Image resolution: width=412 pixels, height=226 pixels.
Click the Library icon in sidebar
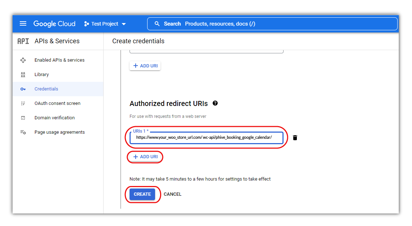[23, 75]
